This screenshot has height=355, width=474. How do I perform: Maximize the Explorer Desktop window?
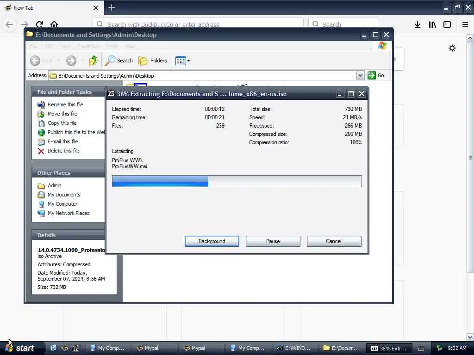click(375, 35)
